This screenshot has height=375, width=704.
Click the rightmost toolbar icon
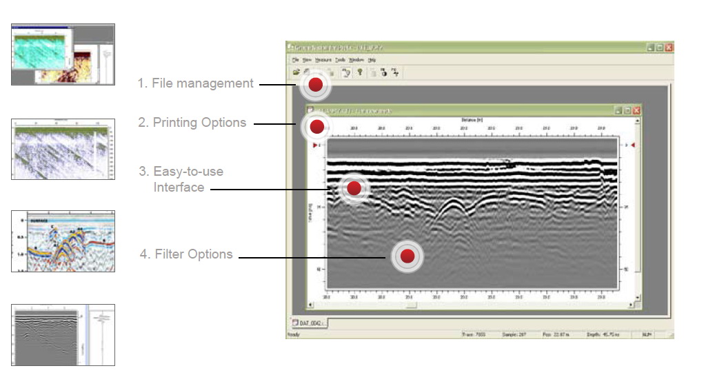coord(396,72)
